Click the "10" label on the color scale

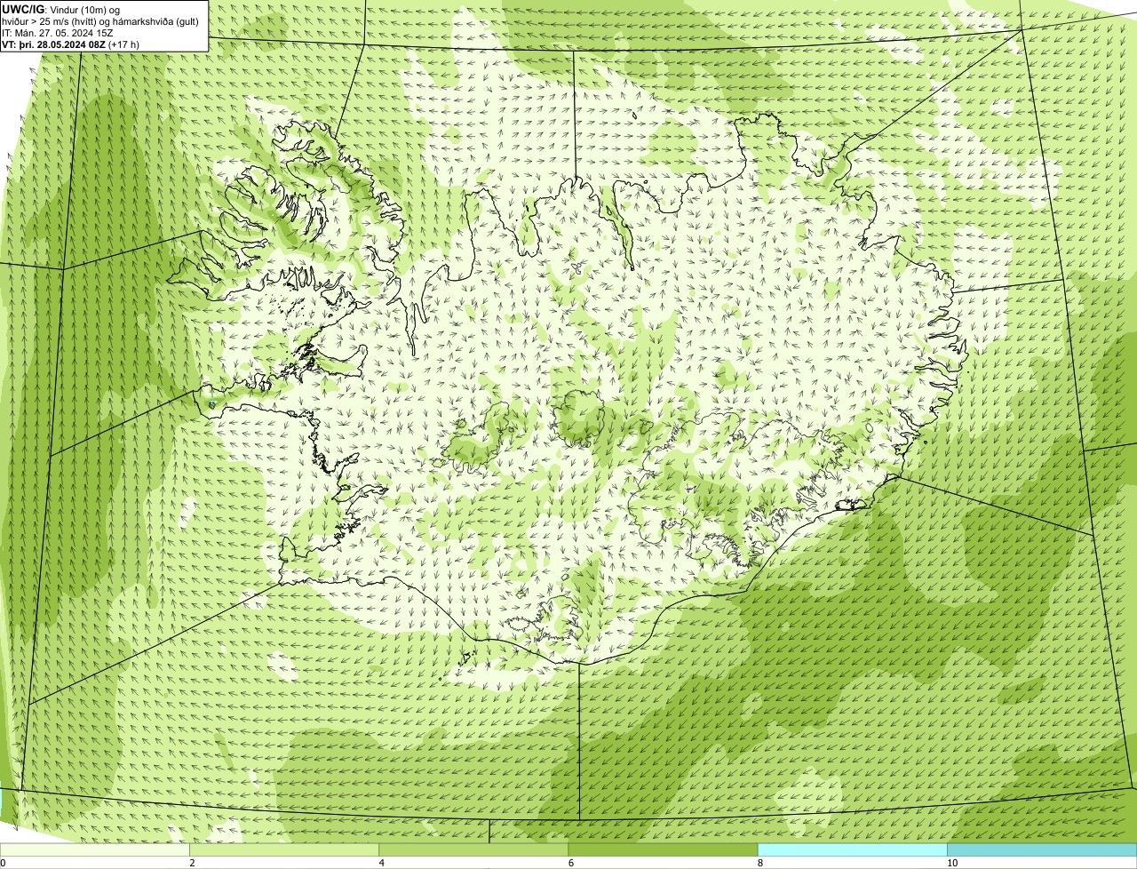[x=952, y=863]
